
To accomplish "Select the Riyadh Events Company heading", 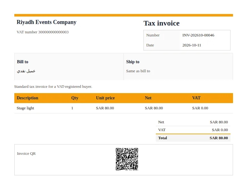I will (x=46, y=22).
